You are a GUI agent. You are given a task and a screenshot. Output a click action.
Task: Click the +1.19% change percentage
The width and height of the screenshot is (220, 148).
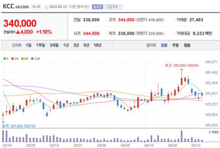44,32
